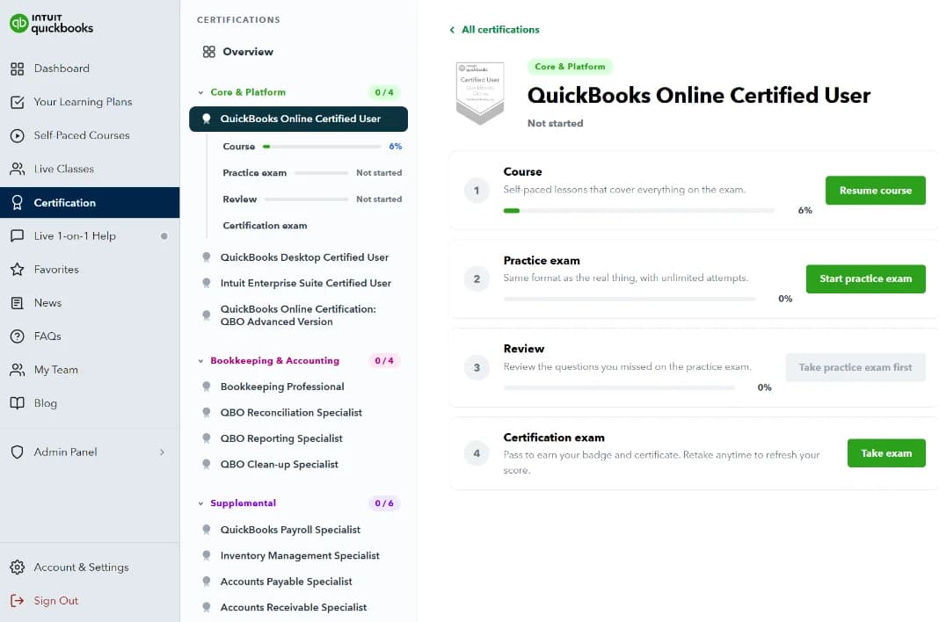This screenshot has height=622, width=939.
Task: Click Live Classes people icon
Action: pos(18,170)
